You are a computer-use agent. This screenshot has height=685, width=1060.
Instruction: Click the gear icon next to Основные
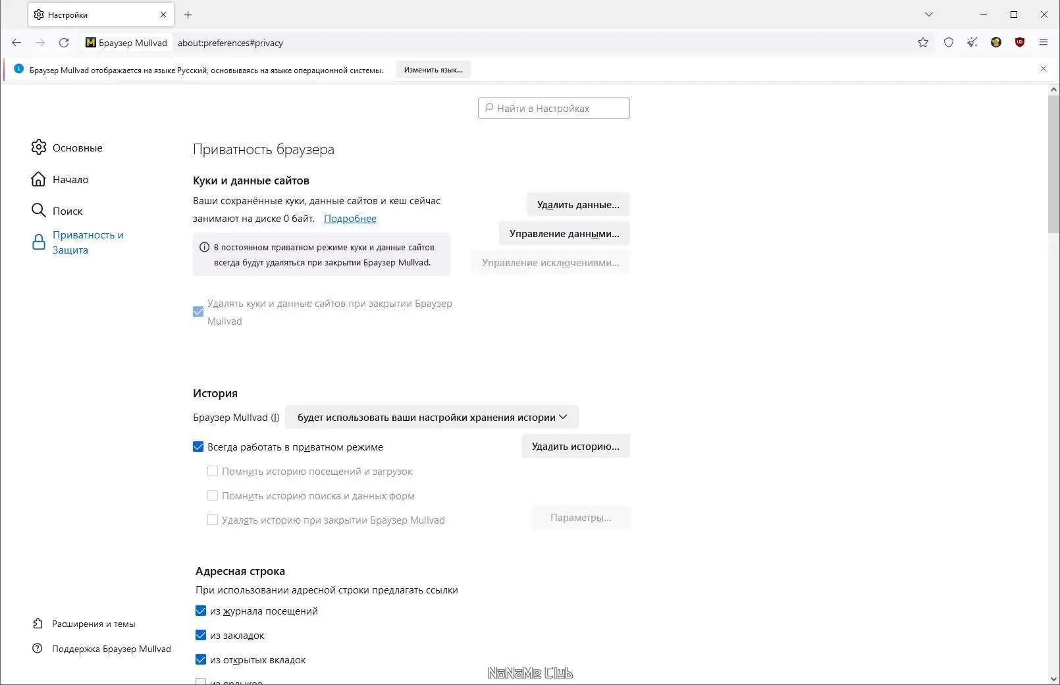[39, 147]
